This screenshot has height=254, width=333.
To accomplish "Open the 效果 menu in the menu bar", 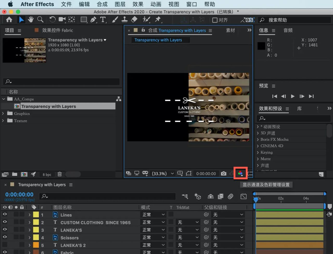I will click(138, 4).
